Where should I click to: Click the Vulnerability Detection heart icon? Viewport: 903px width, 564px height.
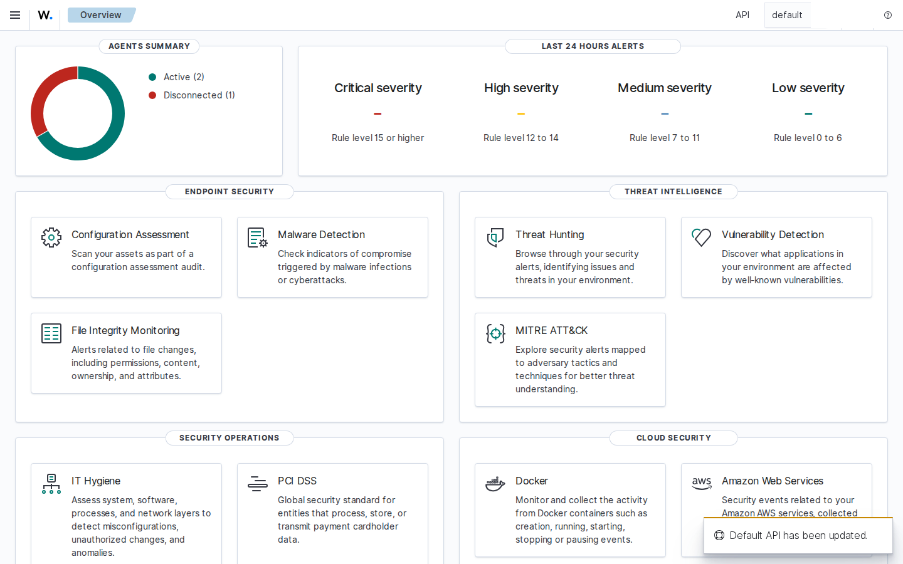pyautogui.click(x=702, y=238)
